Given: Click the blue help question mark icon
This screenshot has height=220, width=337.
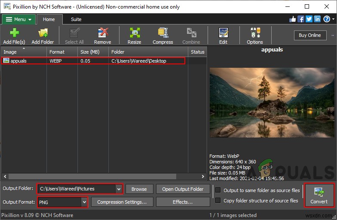Looking at the screenshot, I should click(327, 19).
